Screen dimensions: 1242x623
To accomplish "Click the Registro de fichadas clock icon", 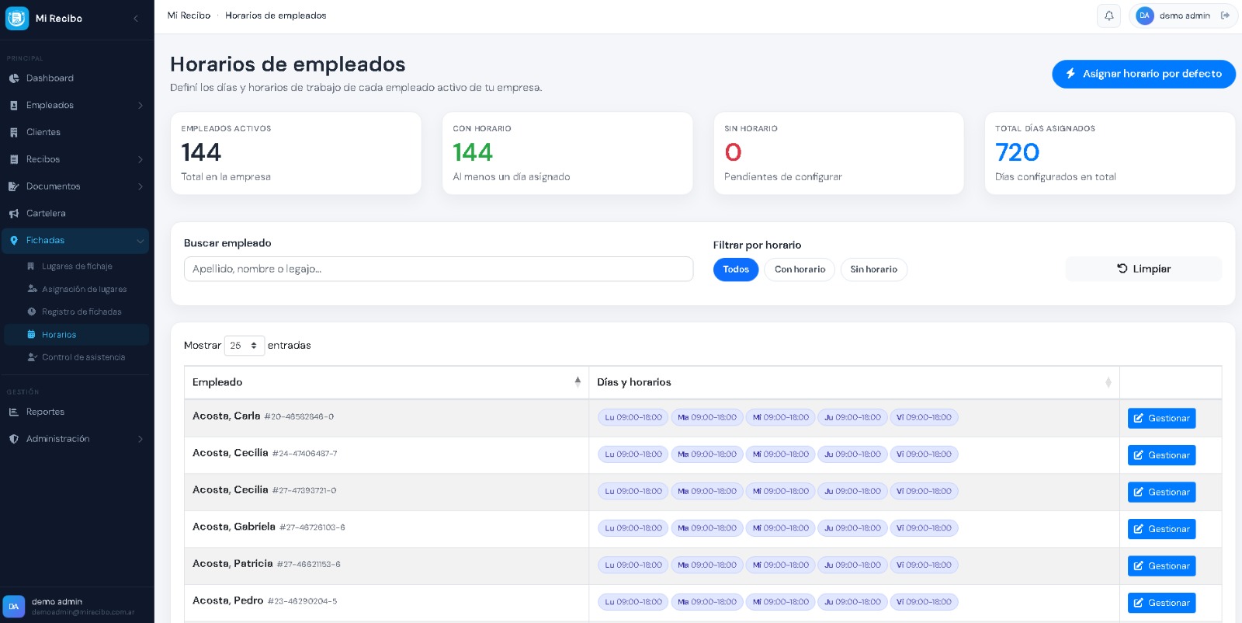I will (x=32, y=311).
